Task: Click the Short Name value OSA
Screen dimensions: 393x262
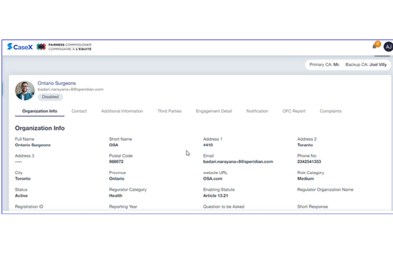Action: click(x=114, y=145)
